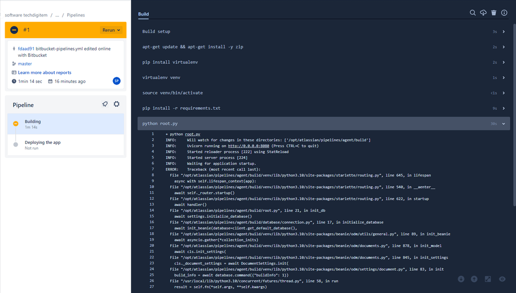This screenshot has height=293, width=516.
Task: Expand apt-get update step chevron
Action: pyautogui.click(x=504, y=47)
